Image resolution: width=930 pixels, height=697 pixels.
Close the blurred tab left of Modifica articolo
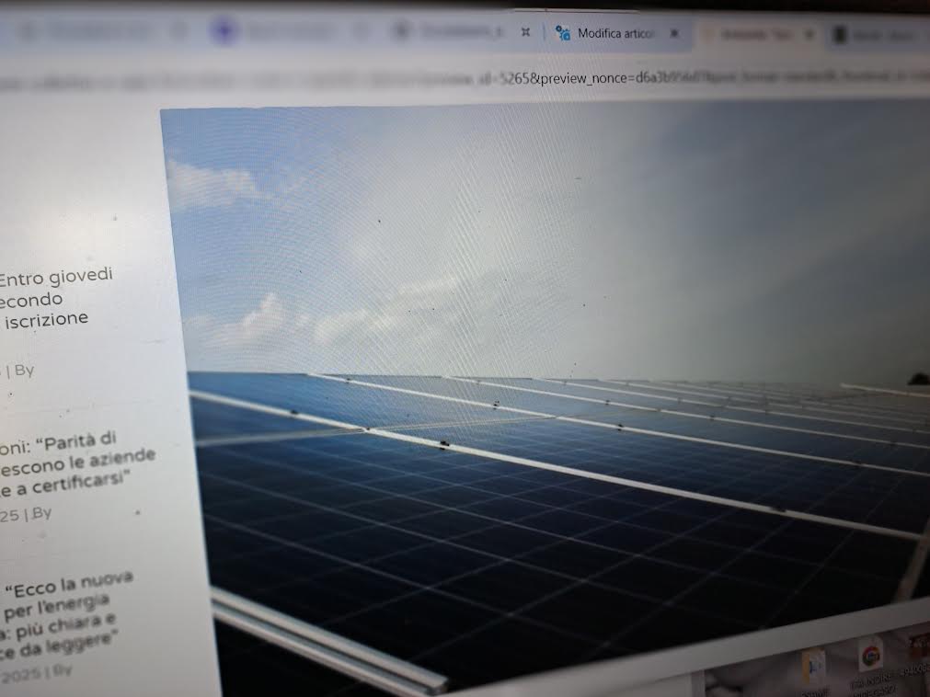[525, 32]
